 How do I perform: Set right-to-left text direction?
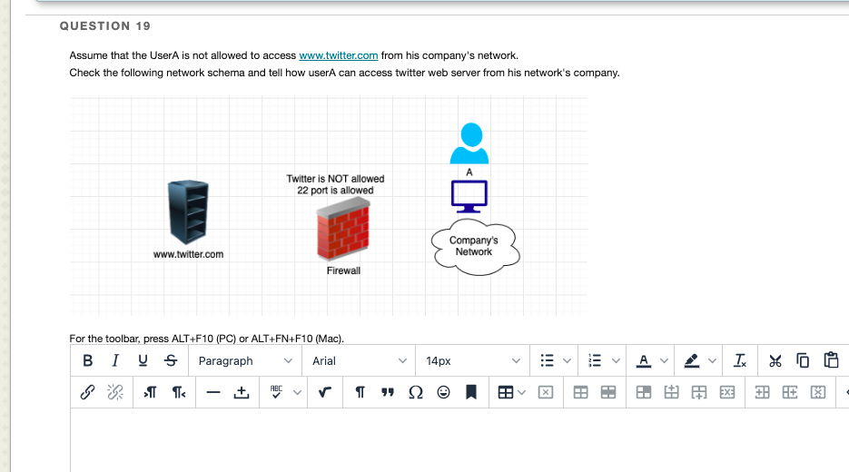[178, 392]
